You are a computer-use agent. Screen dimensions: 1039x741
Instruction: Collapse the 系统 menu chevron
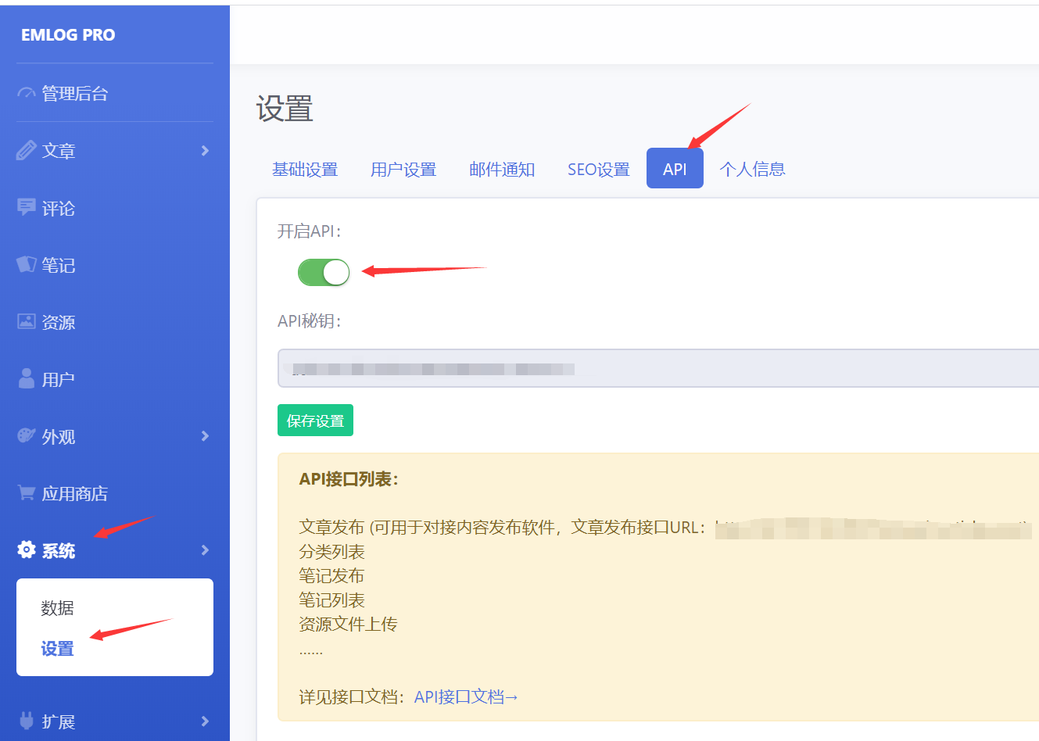click(x=205, y=549)
